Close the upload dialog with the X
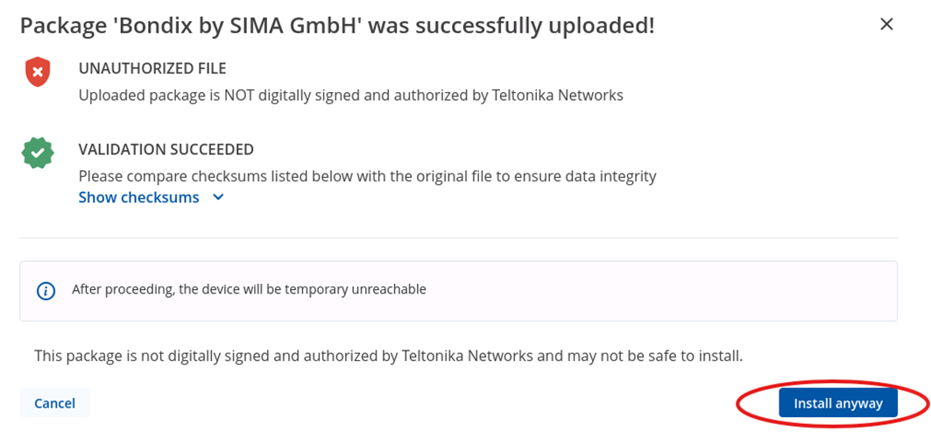The image size is (931, 432). [x=886, y=25]
